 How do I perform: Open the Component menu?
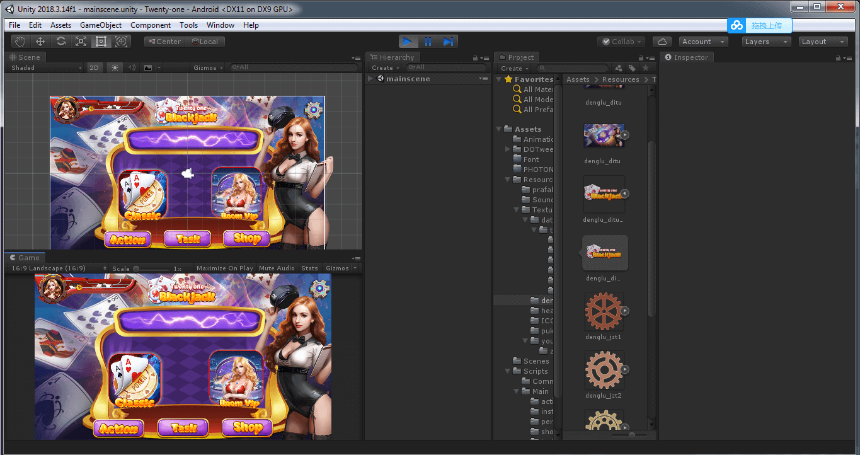(151, 25)
